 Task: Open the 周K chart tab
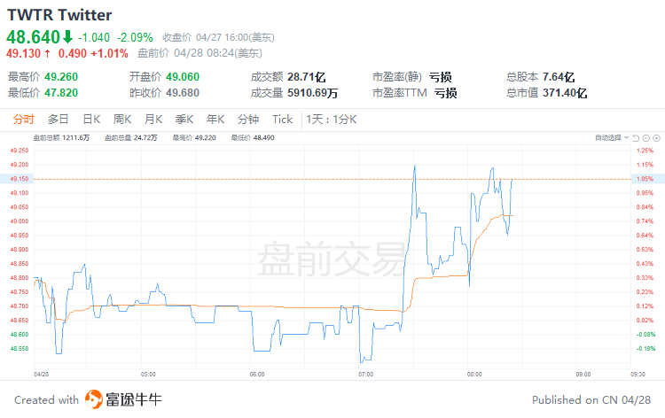pos(122,120)
